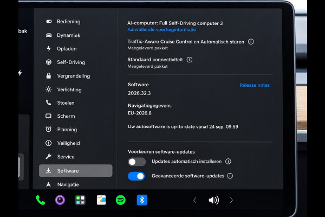Click the alarm clock icon beside Planning

(x=49, y=129)
